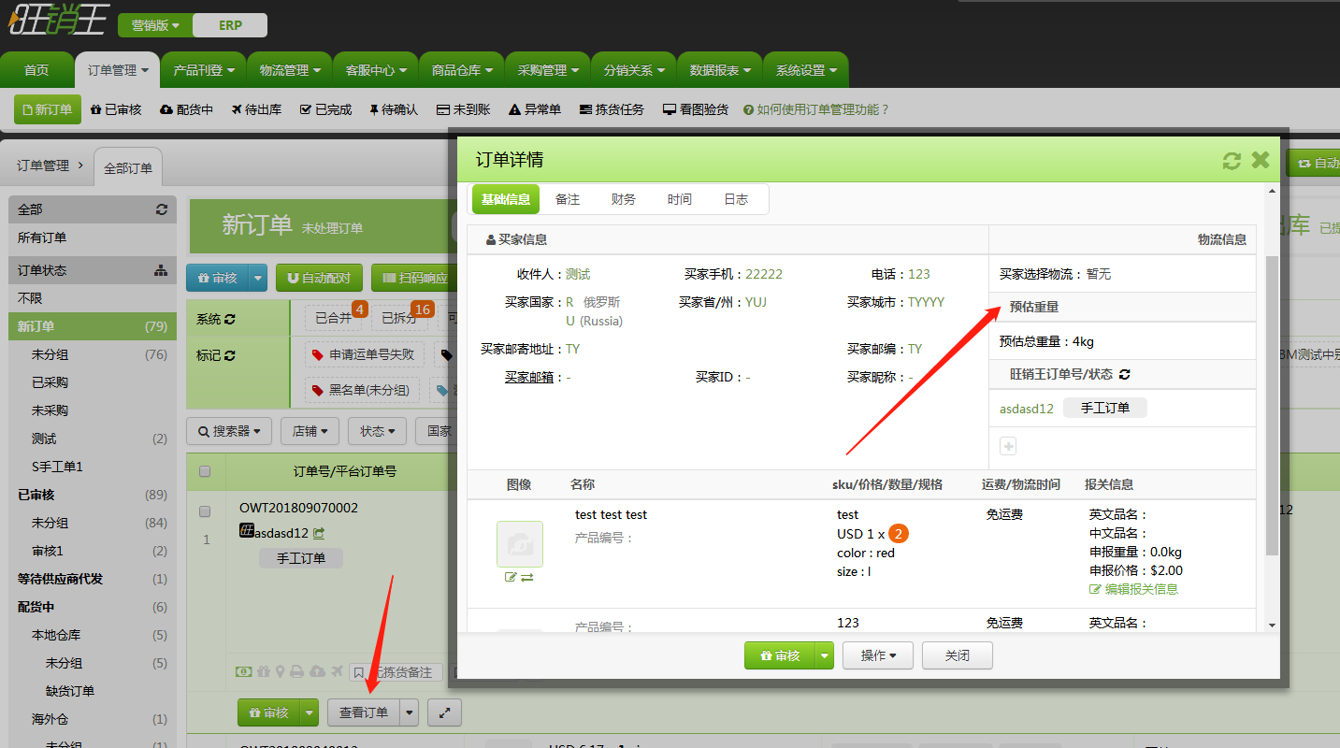1340x748 pixels.
Task: Expand the 客服中心 navigation menu
Action: 375,70
